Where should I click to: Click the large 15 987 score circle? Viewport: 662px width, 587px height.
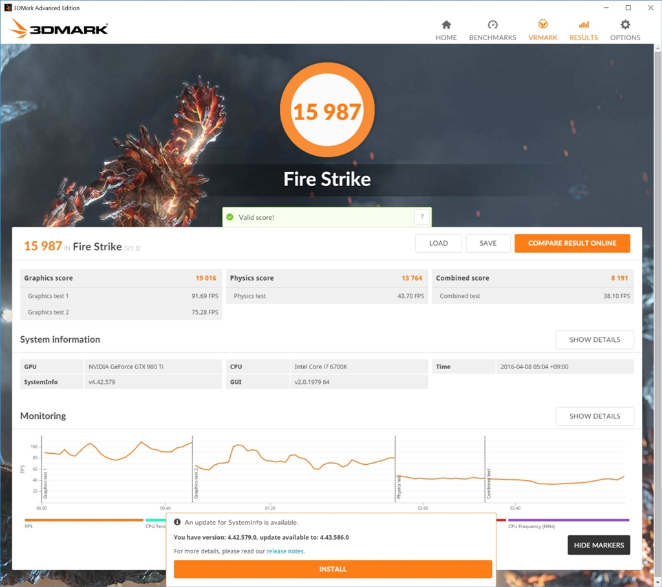(327, 110)
